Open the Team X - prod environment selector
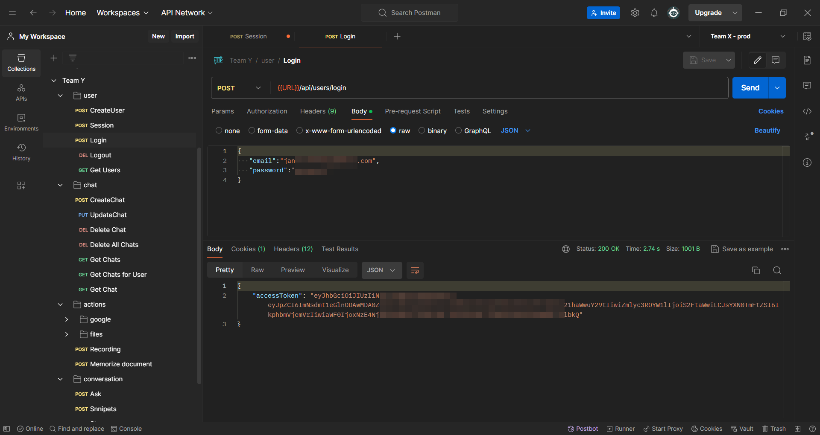820x435 pixels. point(747,37)
